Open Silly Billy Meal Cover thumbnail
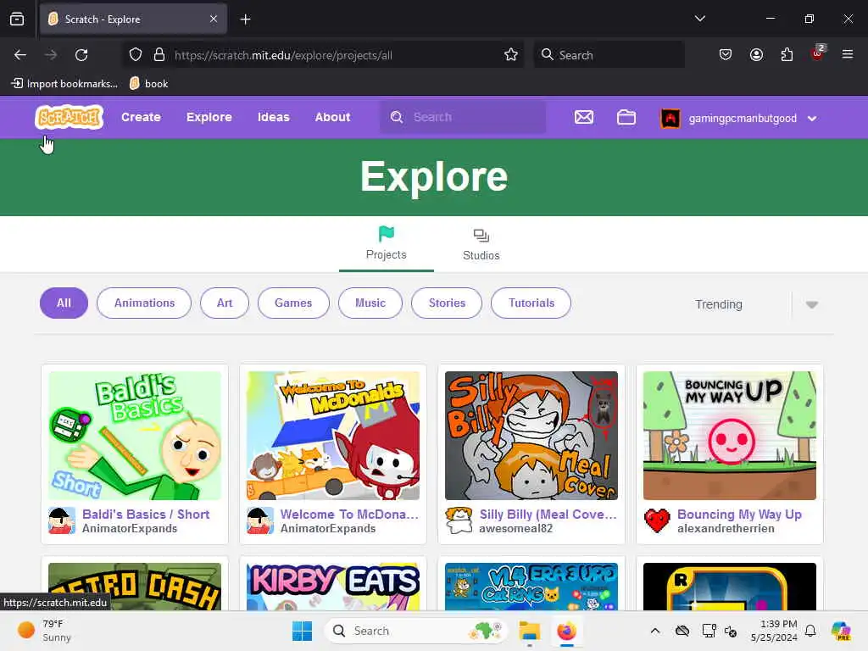The width and height of the screenshot is (868, 651). [531, 436]
